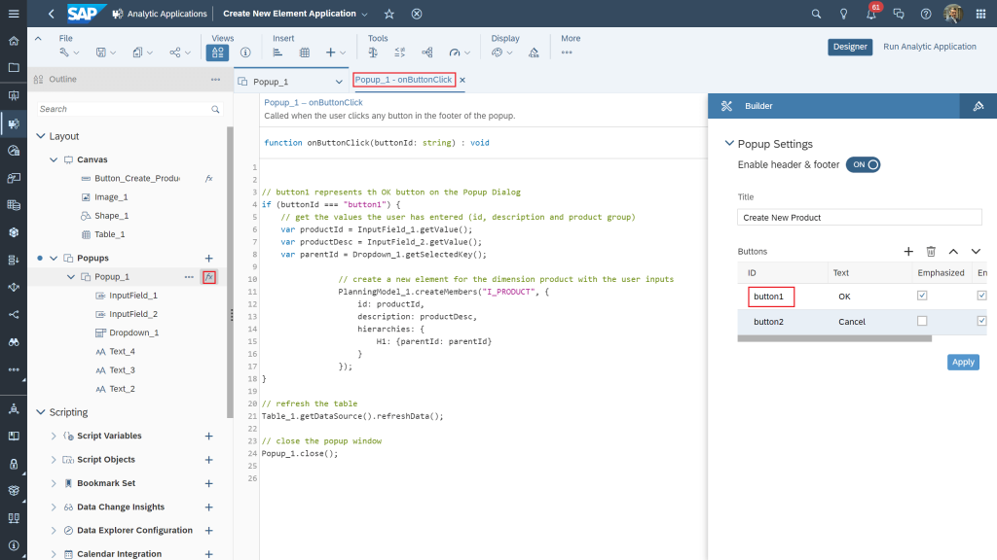Toggle Enabled checkbox in the Cancel row

pos(981,321)
